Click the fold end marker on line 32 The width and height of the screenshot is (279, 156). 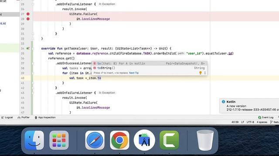[x=33, y=39]
